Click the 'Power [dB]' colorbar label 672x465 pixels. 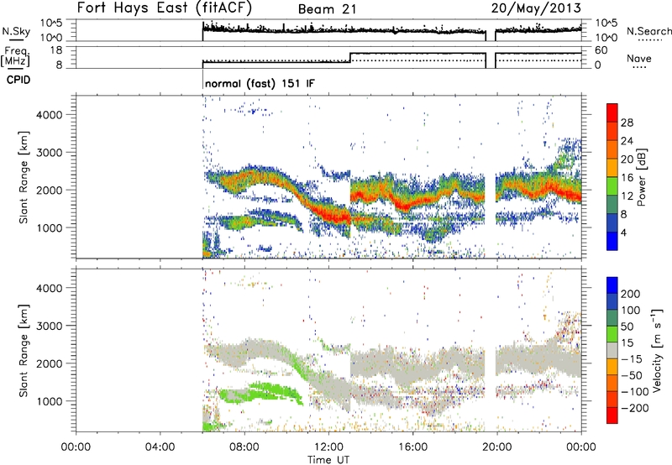coord(641,177)
